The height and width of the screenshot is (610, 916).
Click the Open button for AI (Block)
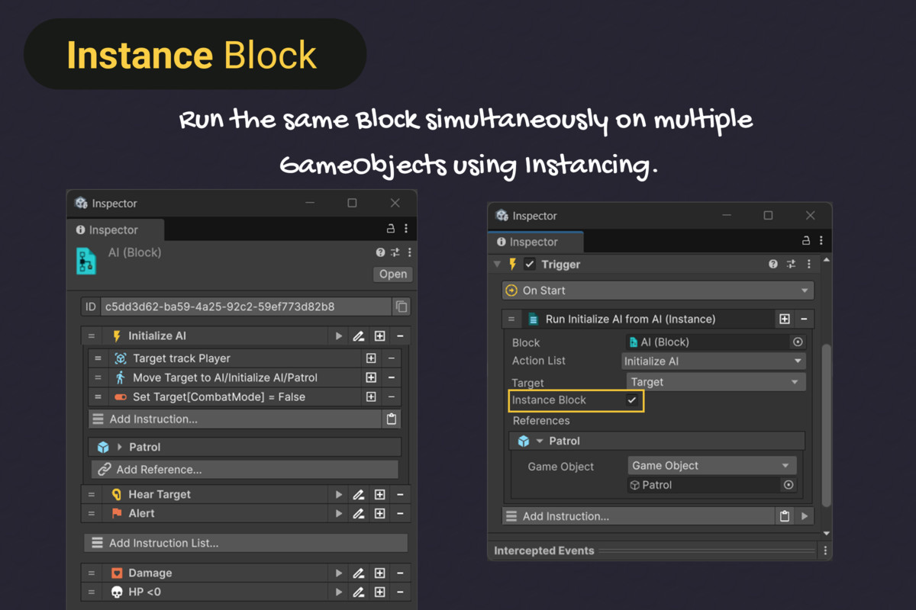[392, 274]
